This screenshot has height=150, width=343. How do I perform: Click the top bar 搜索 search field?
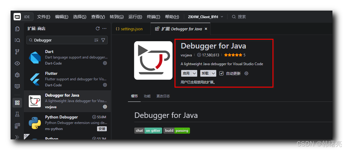point(239,17)
